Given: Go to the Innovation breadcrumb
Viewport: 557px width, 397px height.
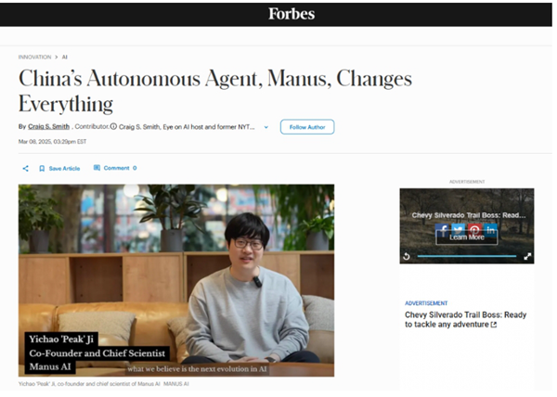Looking at the screenshot, I should pyautogui.click(x=35, y=58).
